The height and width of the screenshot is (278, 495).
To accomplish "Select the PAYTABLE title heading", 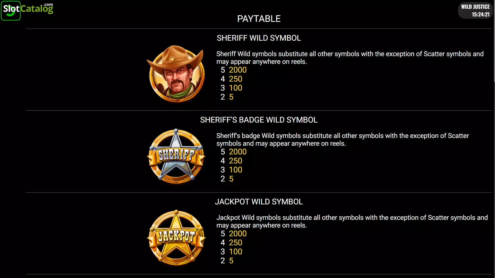I will point(259,19).
